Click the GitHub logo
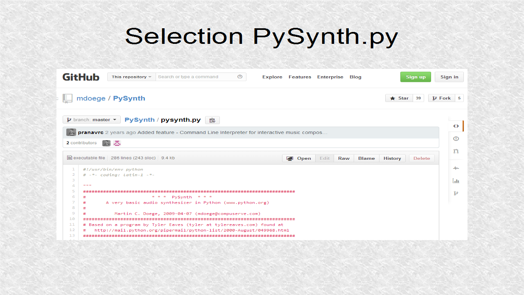The height and width of the screenshot is (295, 524). pos(81,77)
